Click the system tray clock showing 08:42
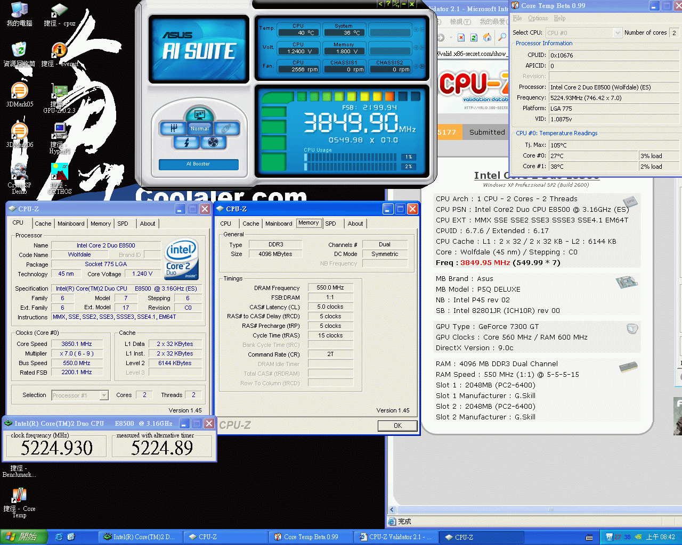The height and width of the screenshot is (545, 682). [660, 537]
